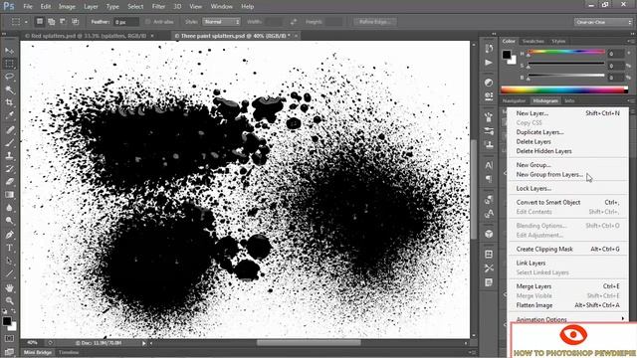The height and width of the screenshot is (358, 637).
Task: Switch to the Swatches tab
Action: [x=532, y=41]
